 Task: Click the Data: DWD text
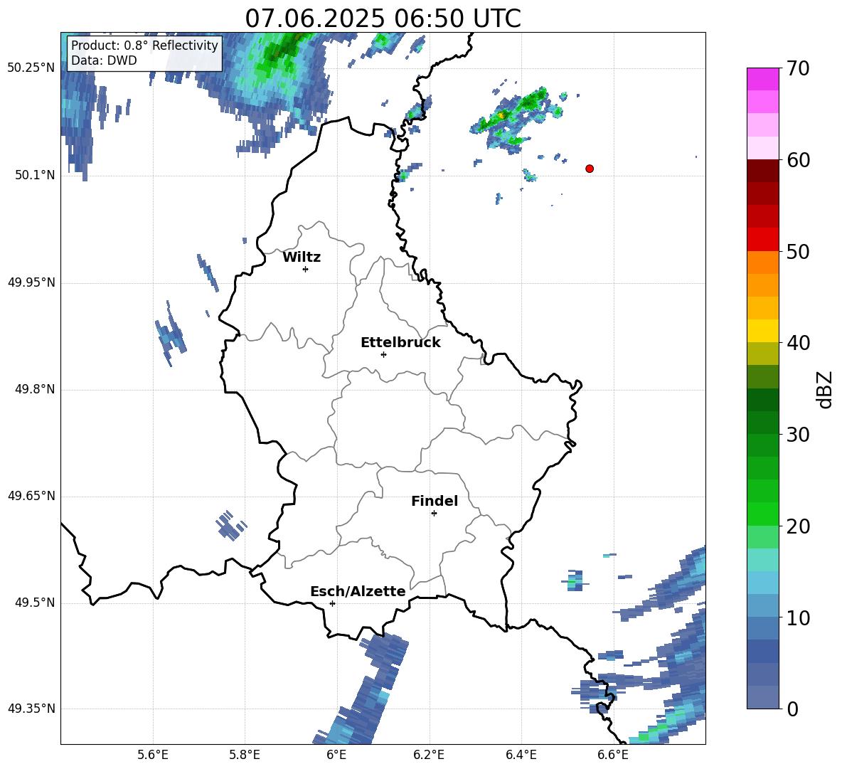coord(104,60)
